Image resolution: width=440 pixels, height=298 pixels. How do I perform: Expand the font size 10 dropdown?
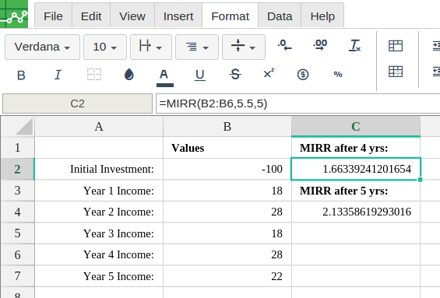(x=105, y=47)
